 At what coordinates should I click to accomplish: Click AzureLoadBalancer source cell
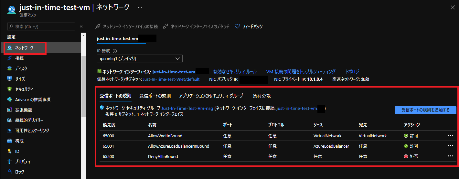pyautogui.click(x=331, y=146)
